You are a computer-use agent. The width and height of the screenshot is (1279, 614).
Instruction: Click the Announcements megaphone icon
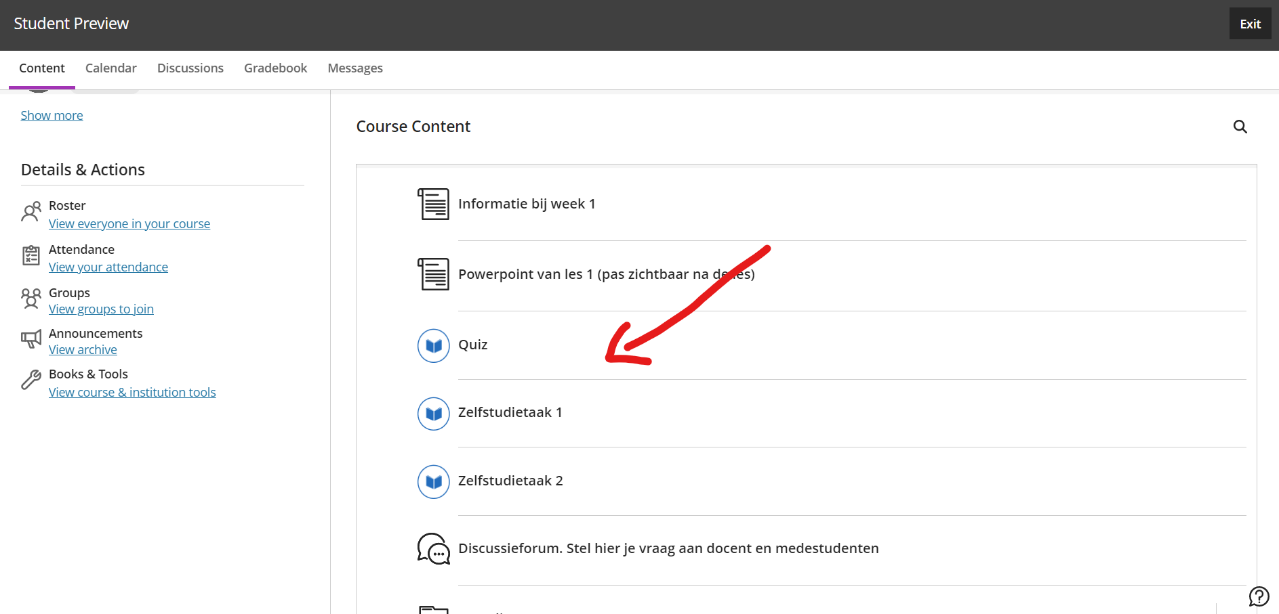[x=31, y=339]
